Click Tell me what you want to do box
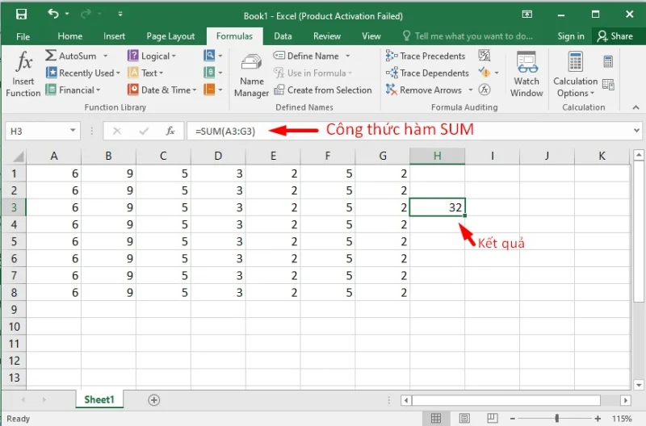Image resolution: width=646 pixels, height=426 pixels. click(x=468, y=36)
